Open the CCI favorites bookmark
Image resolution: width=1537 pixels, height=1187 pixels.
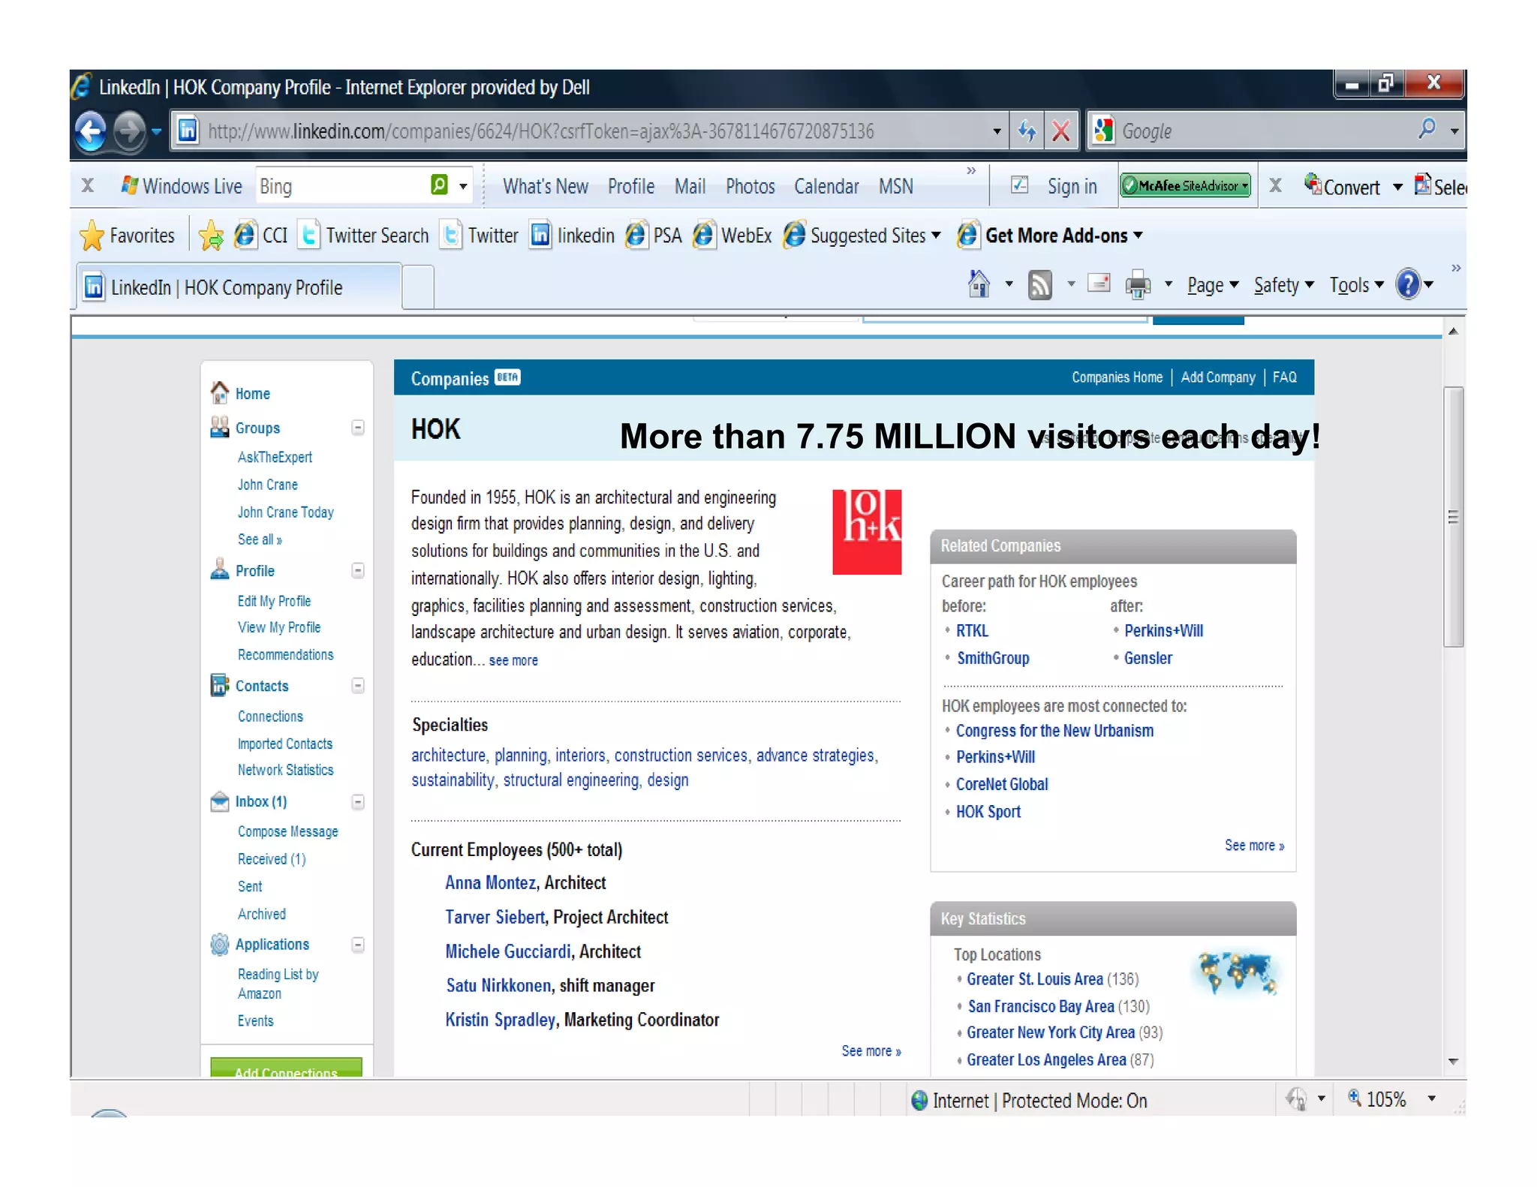pyautogui.click(x=260, y=236)
